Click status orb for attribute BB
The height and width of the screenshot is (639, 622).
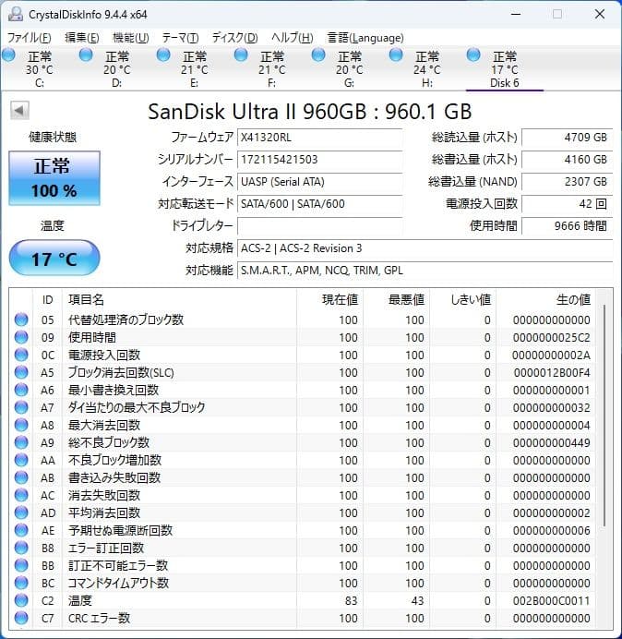coord(21,565)
